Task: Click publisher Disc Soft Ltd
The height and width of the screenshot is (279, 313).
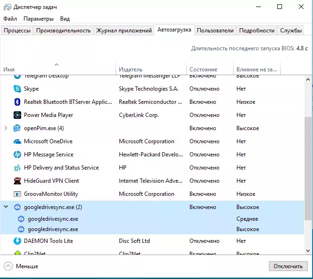Action: click(134, 241)
